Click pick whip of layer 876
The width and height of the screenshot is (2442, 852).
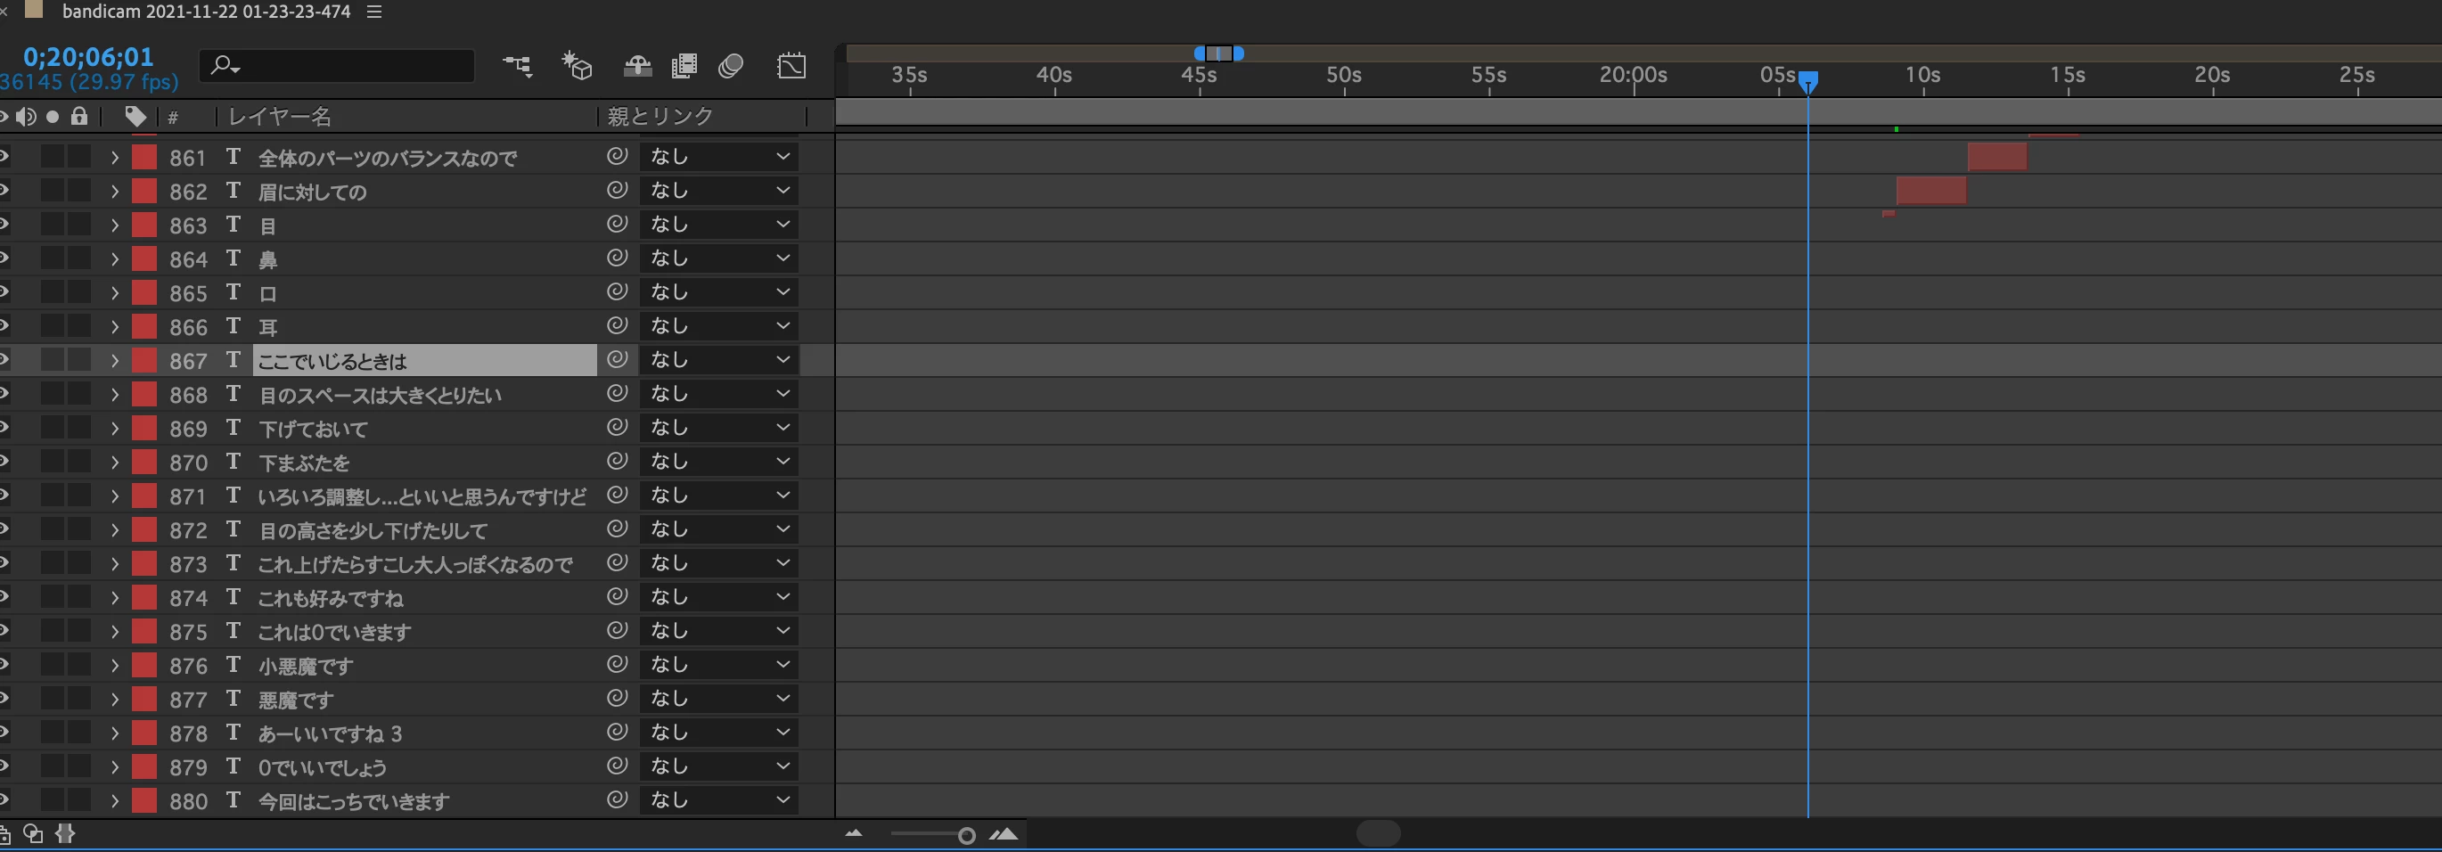(617, 663)
